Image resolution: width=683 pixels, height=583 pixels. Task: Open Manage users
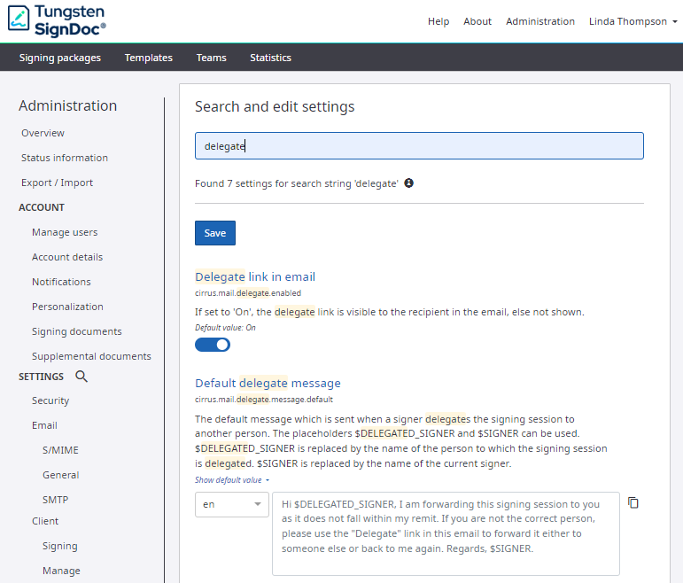tap(65, 232)
